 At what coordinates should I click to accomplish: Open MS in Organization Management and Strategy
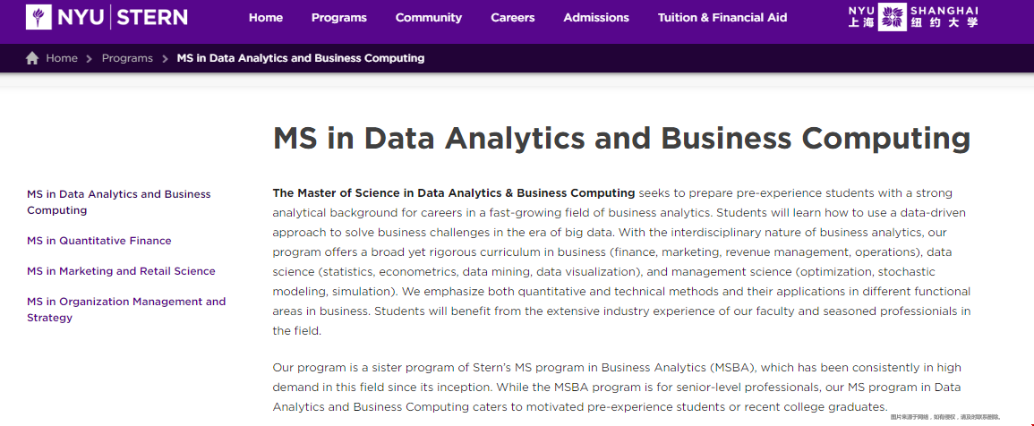(x=126, y=310)
